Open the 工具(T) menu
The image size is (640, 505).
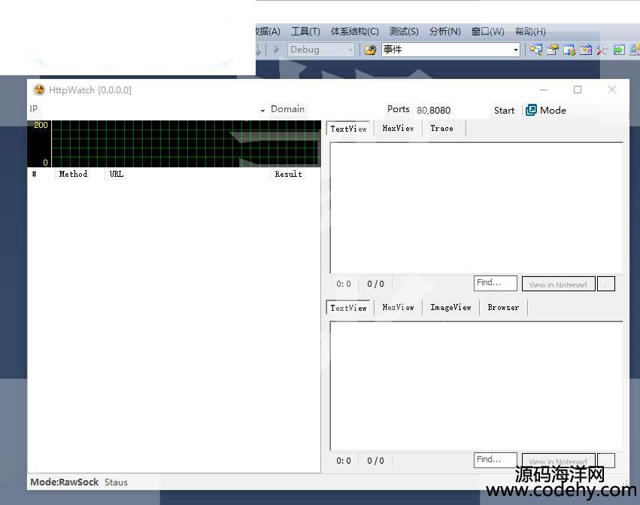305,32
